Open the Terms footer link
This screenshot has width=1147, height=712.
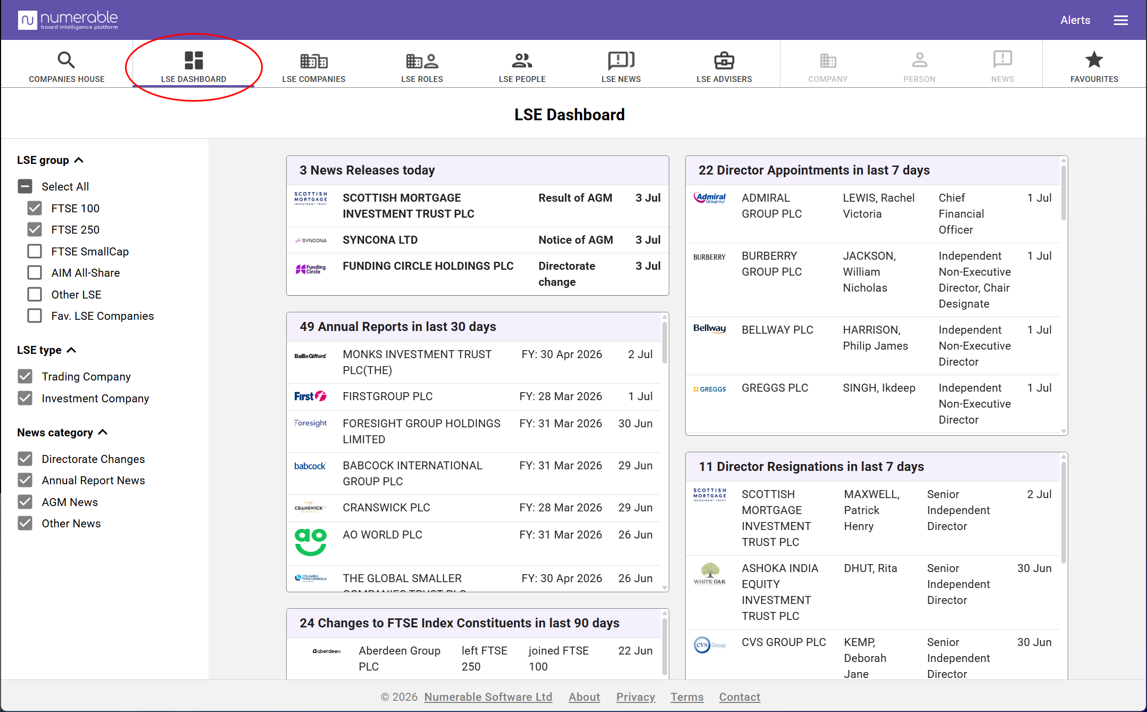[687, 697]
